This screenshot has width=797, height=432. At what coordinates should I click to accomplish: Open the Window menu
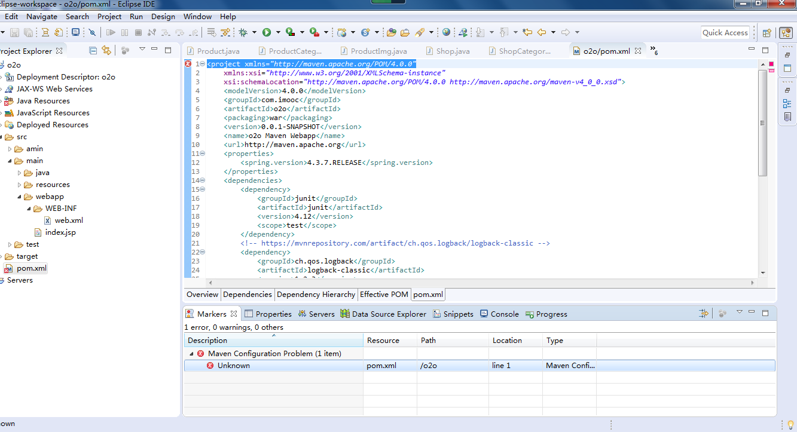tap(197, 17)
